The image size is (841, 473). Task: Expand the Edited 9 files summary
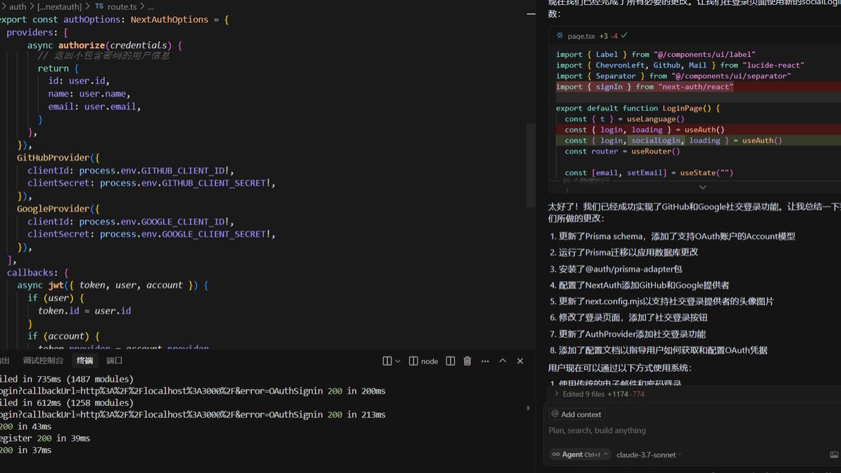599,394
